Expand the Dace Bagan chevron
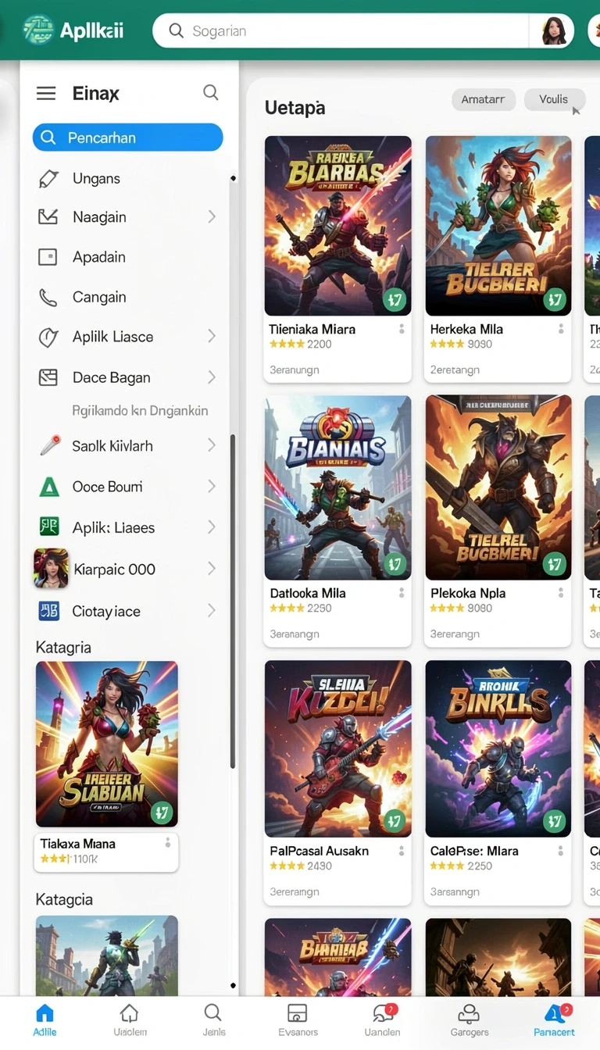Viewport: 600px width, 1050px height. pos(212,377)
